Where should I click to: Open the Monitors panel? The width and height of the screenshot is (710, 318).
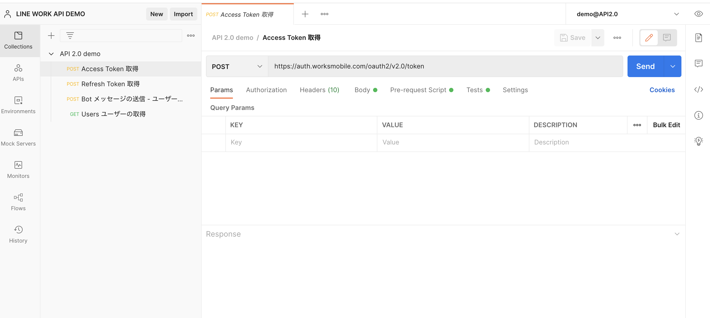[18, 169]
